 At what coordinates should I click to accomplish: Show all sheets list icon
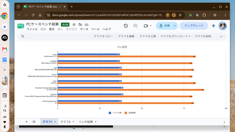point(34,122)
